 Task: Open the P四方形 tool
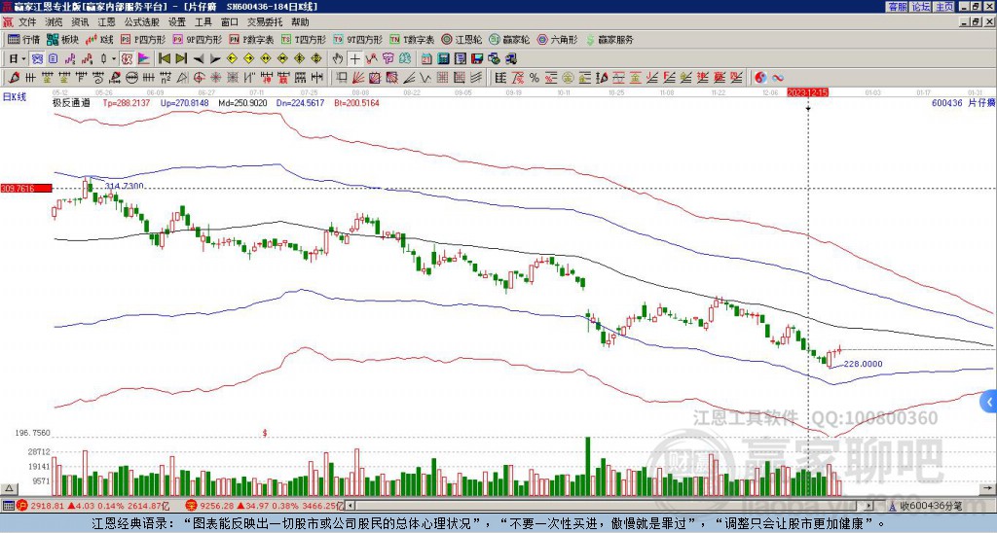[143, 39]
